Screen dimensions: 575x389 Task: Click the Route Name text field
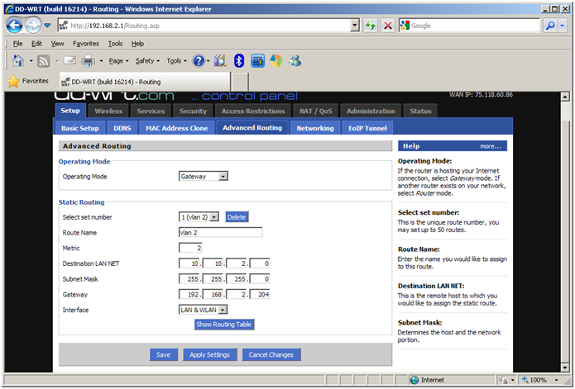(220, 232)
